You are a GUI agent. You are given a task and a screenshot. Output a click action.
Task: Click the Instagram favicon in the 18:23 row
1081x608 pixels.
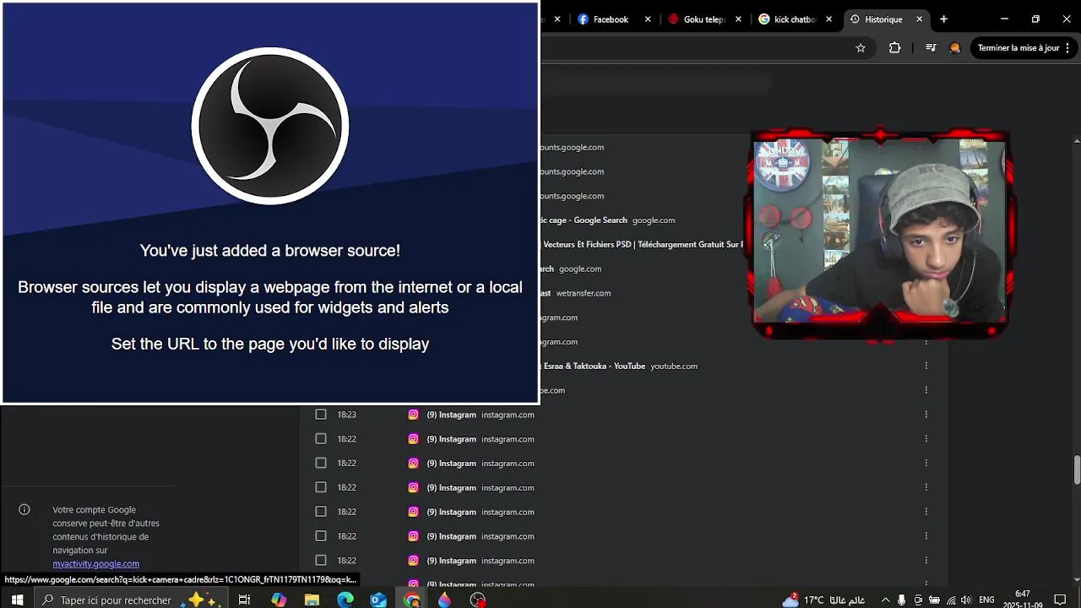pos(413,415)
